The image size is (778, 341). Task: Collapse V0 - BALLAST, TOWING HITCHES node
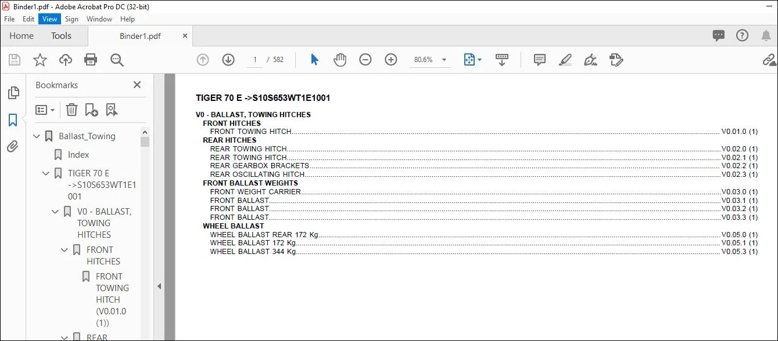[56, 212]
